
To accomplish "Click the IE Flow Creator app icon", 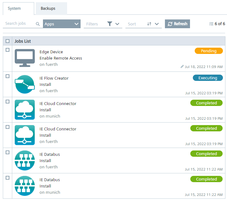I will click(25, 84).
